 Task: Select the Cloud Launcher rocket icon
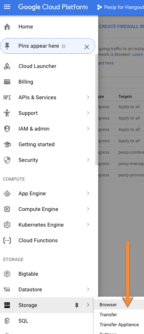(7, 66)
